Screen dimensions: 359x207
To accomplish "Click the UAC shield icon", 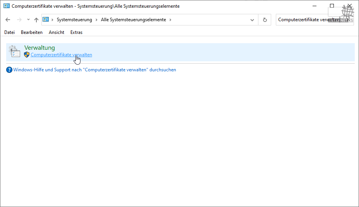I will point(27,55).
